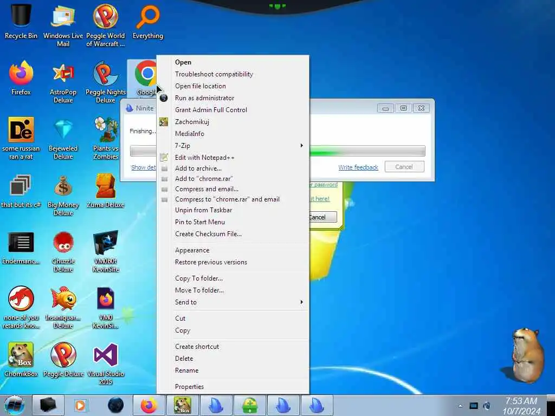Select the Visual Studio 2015 icon

tap(106, 363)
